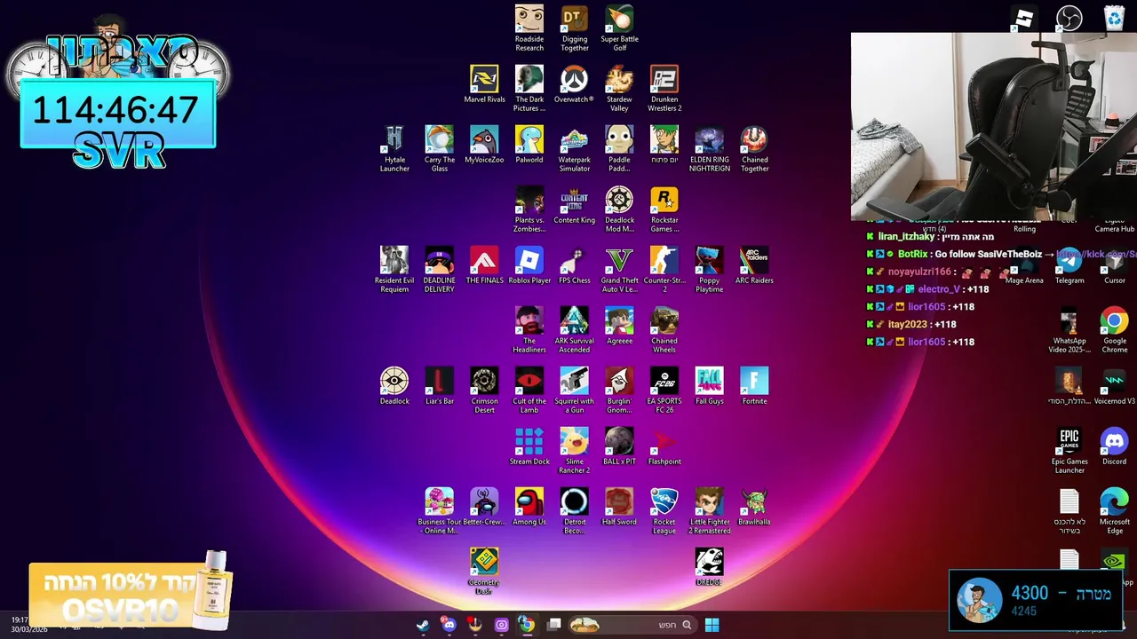The width and height of the screenshot is (1137, 639).
Task: Select the Liar's Bar icon
Action: pos(440,386)
